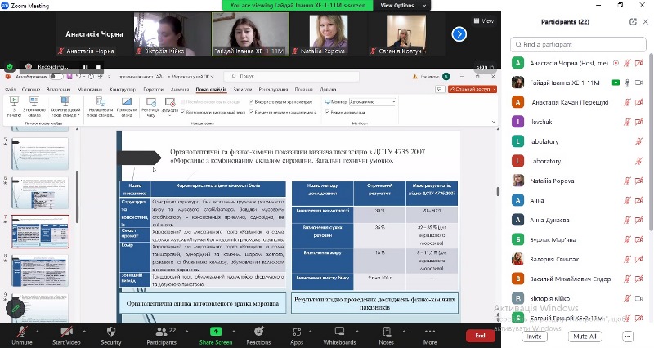Viewport: 654px width, 348px height.
Task: Open More options ellipsis in Zoom toolbar
Action: point(430,332)
